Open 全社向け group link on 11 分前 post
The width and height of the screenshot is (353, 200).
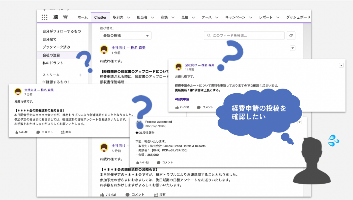(x=191, y=65)
